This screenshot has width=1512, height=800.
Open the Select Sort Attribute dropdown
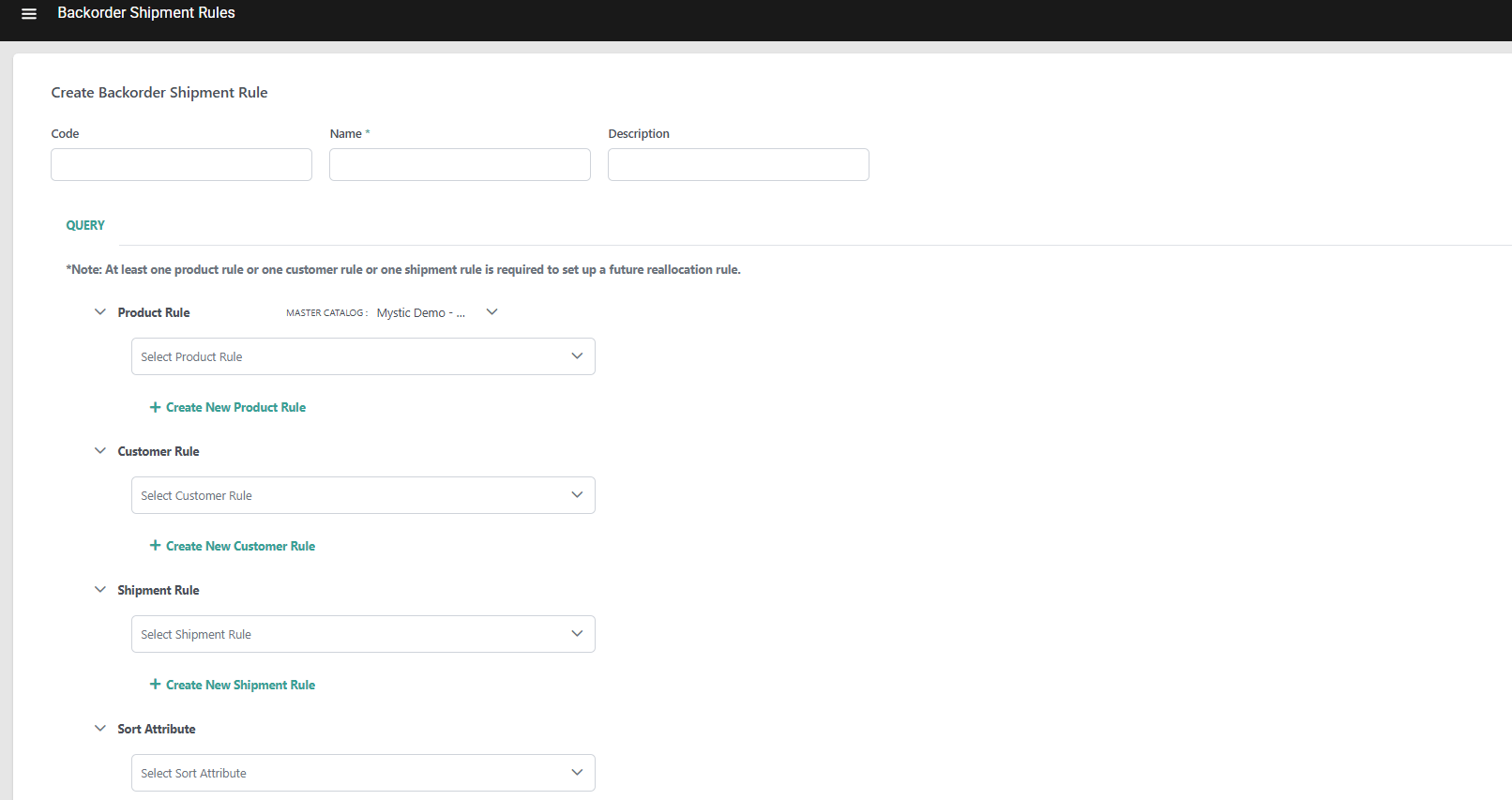(x=363, y=773)
